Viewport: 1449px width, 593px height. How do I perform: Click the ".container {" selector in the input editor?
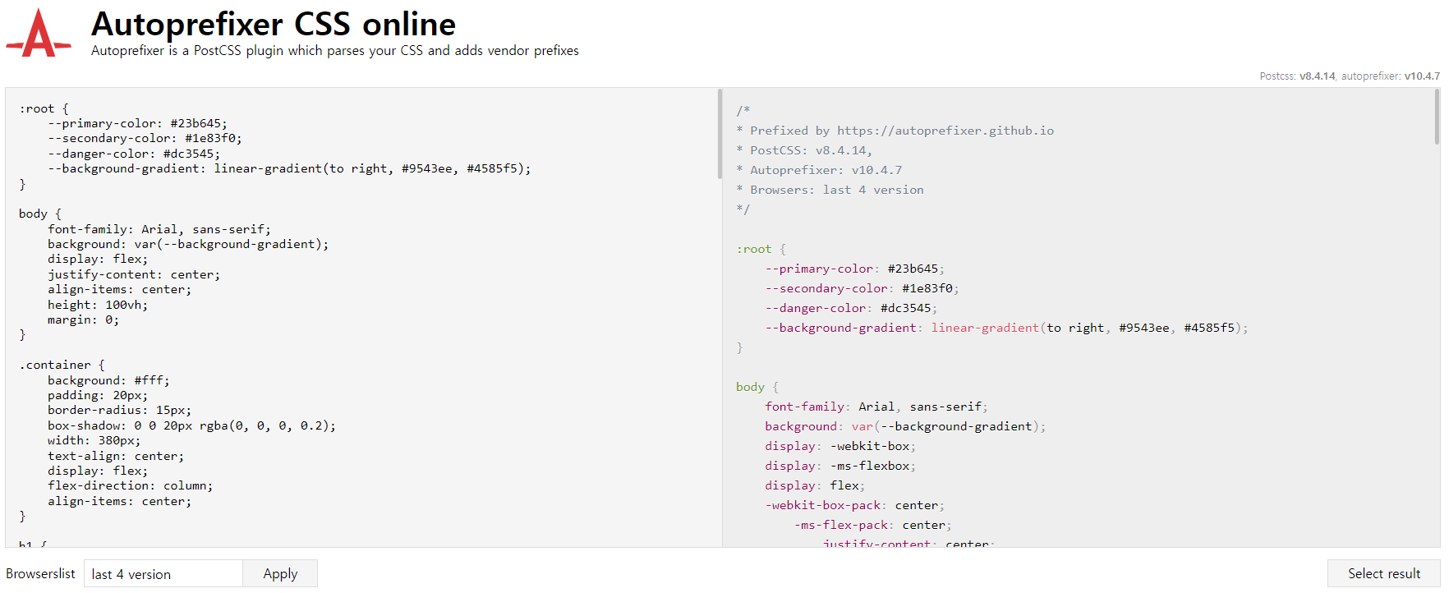[62, 365]
